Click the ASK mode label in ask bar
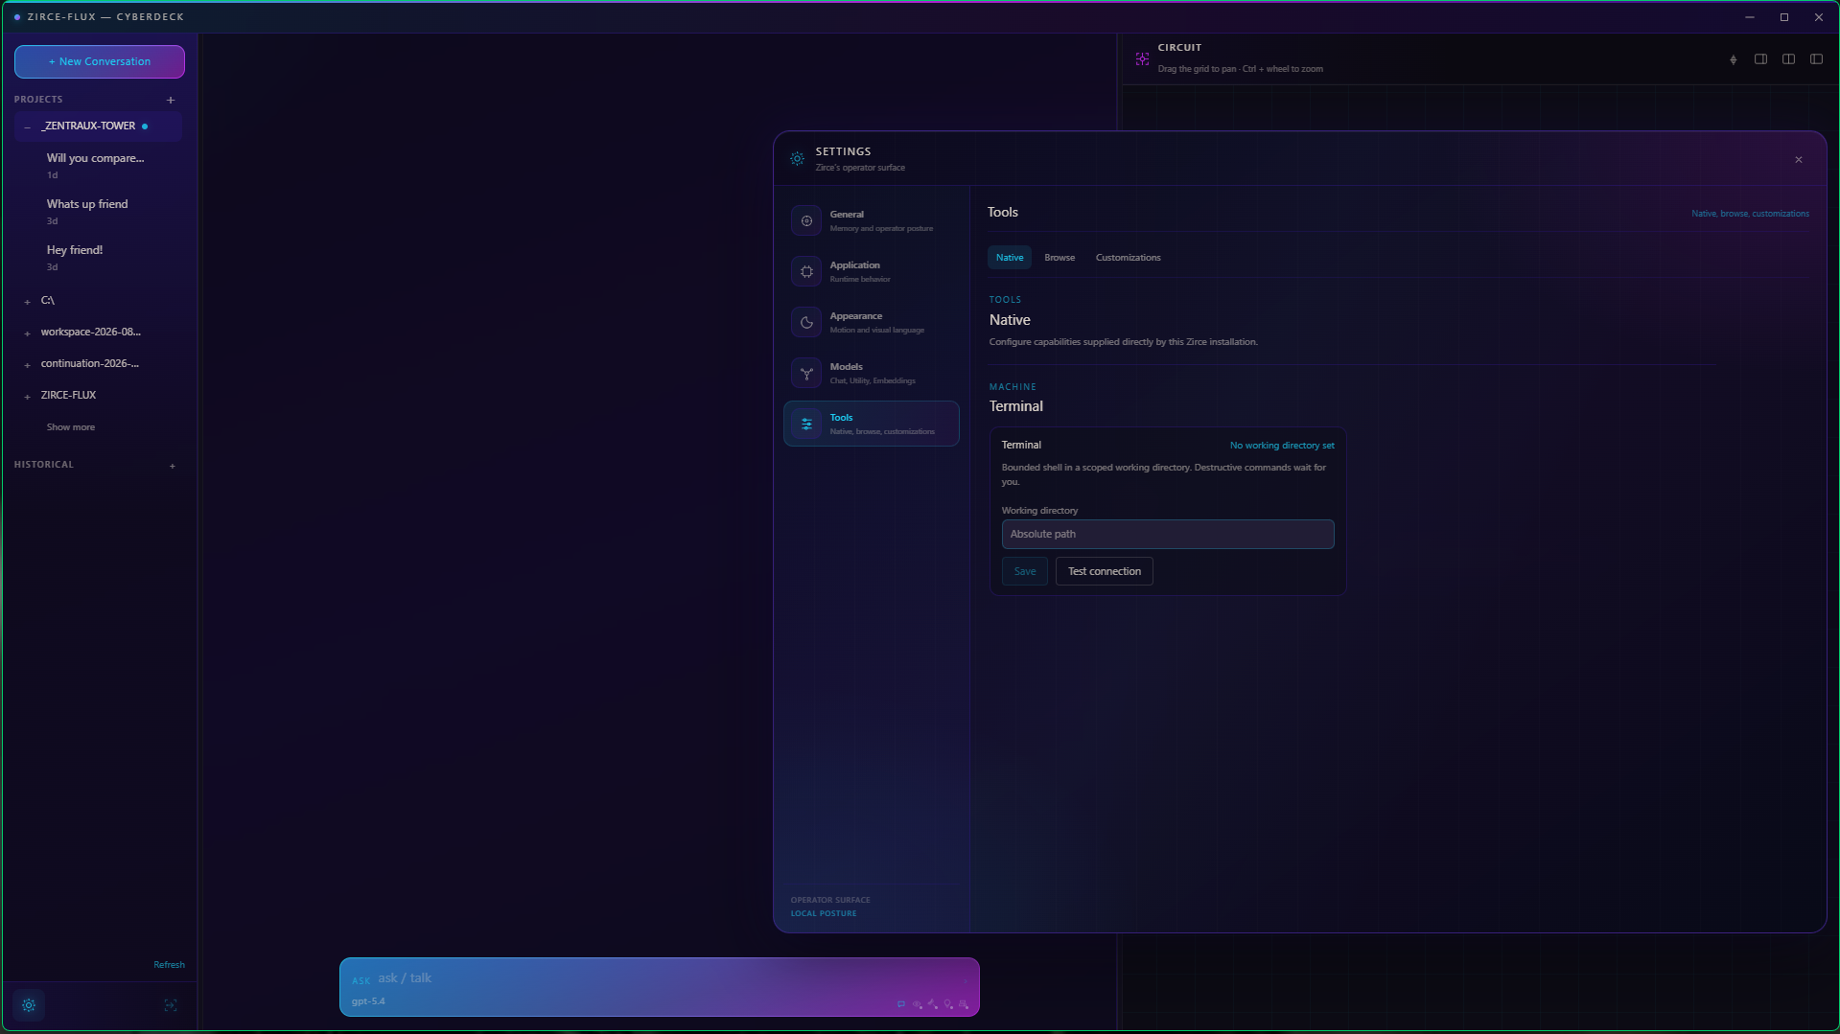Image resolution: width=1840 pixels, height=1034 pixels. (x=361, y=980)
